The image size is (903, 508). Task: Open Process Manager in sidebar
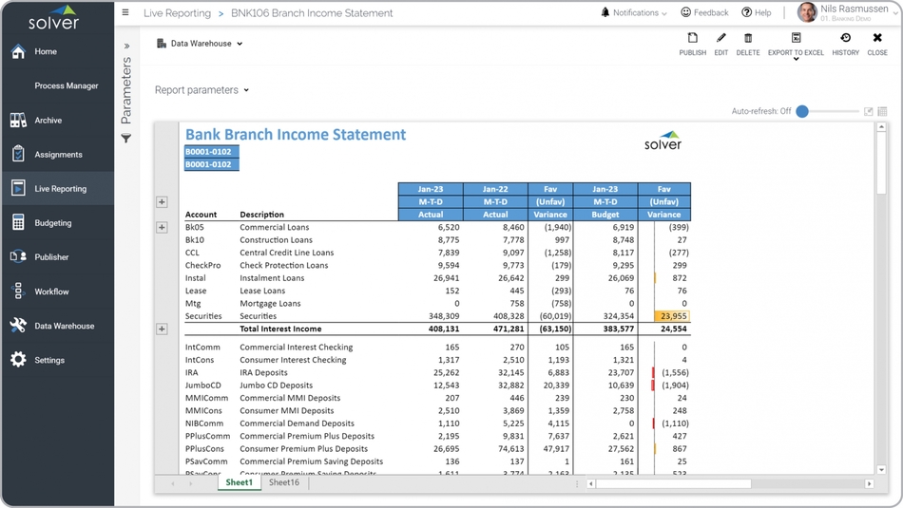(67, 85)
